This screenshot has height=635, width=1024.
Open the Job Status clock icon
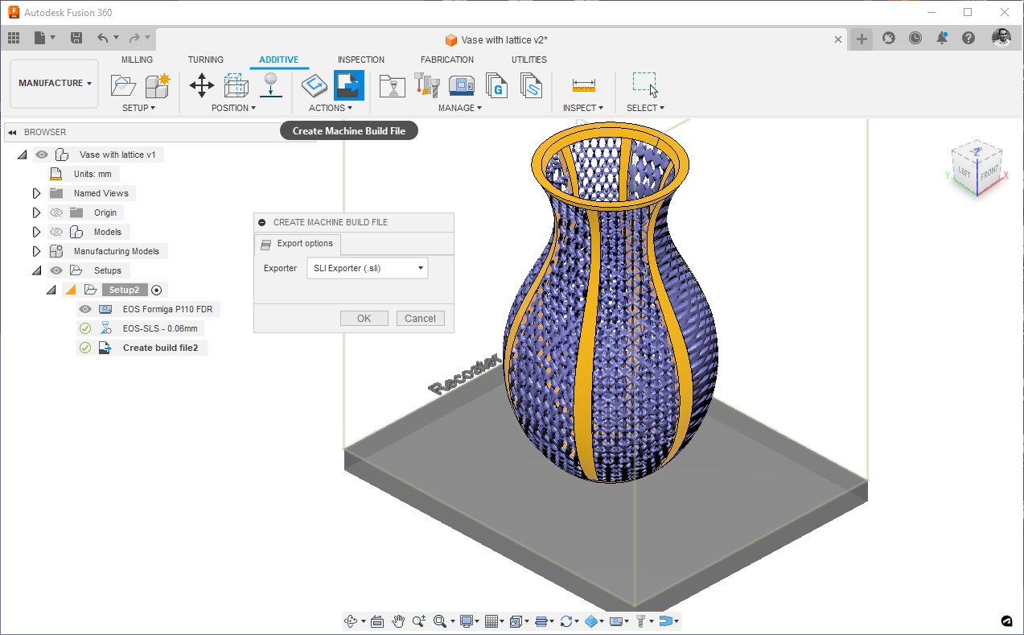pos(915,38)
